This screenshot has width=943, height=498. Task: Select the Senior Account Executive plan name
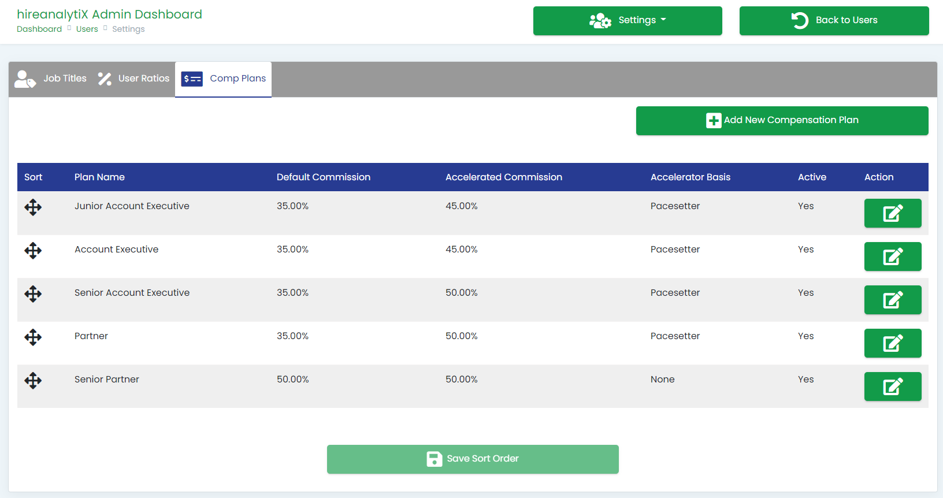(132, 293)
